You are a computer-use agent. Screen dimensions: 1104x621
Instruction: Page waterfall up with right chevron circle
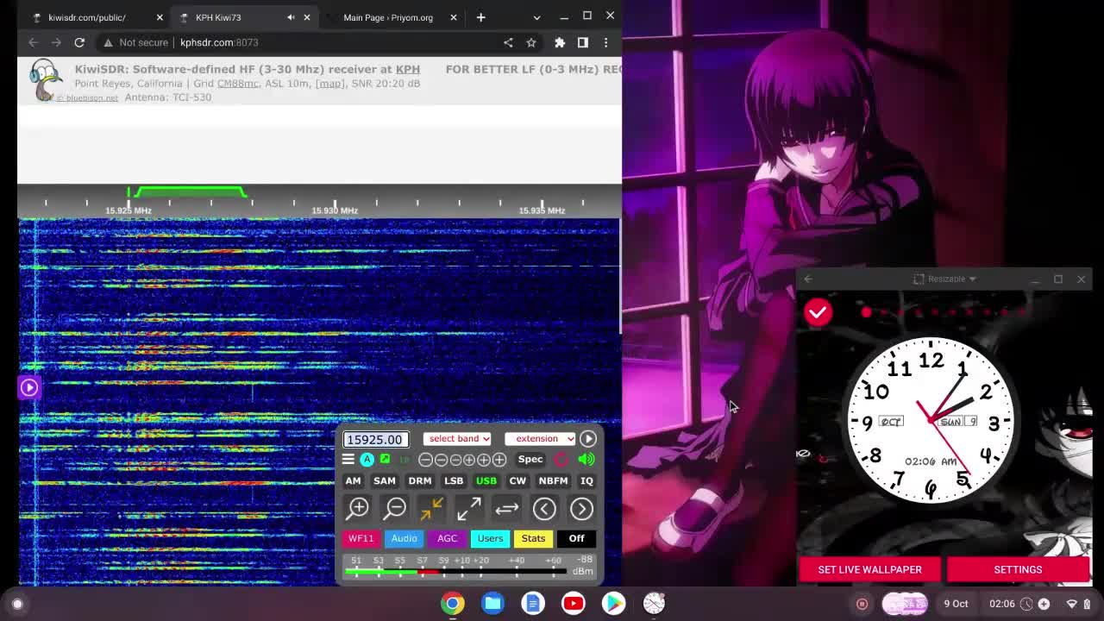click(581, 509)
